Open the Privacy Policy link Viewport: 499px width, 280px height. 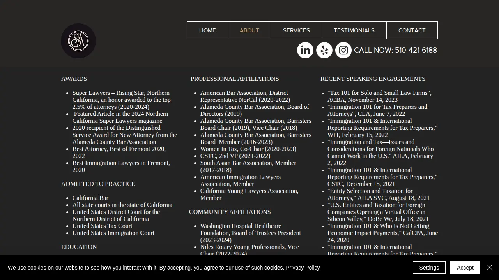[303, 268]
